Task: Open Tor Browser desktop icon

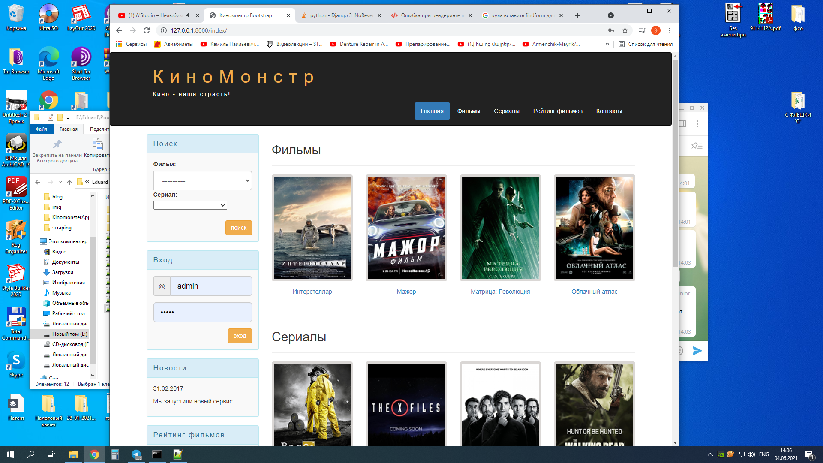Action: (16, 61)
